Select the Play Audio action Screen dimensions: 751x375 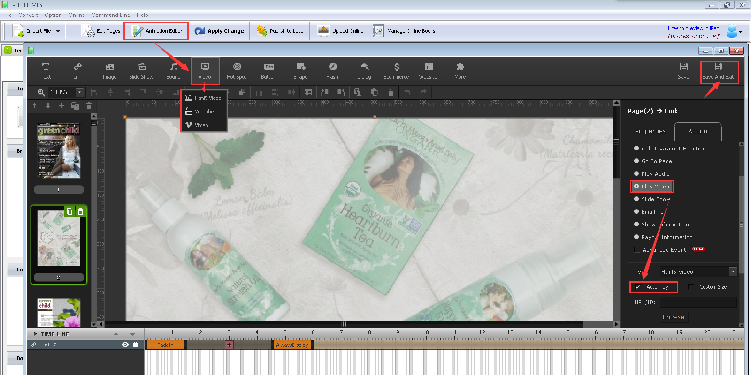[652, 174]
